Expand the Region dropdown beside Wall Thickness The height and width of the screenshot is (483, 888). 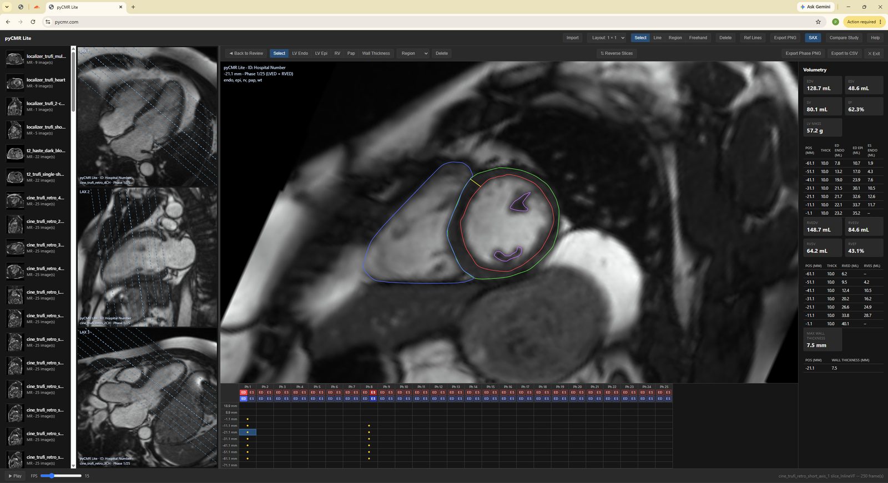[414, 53]
